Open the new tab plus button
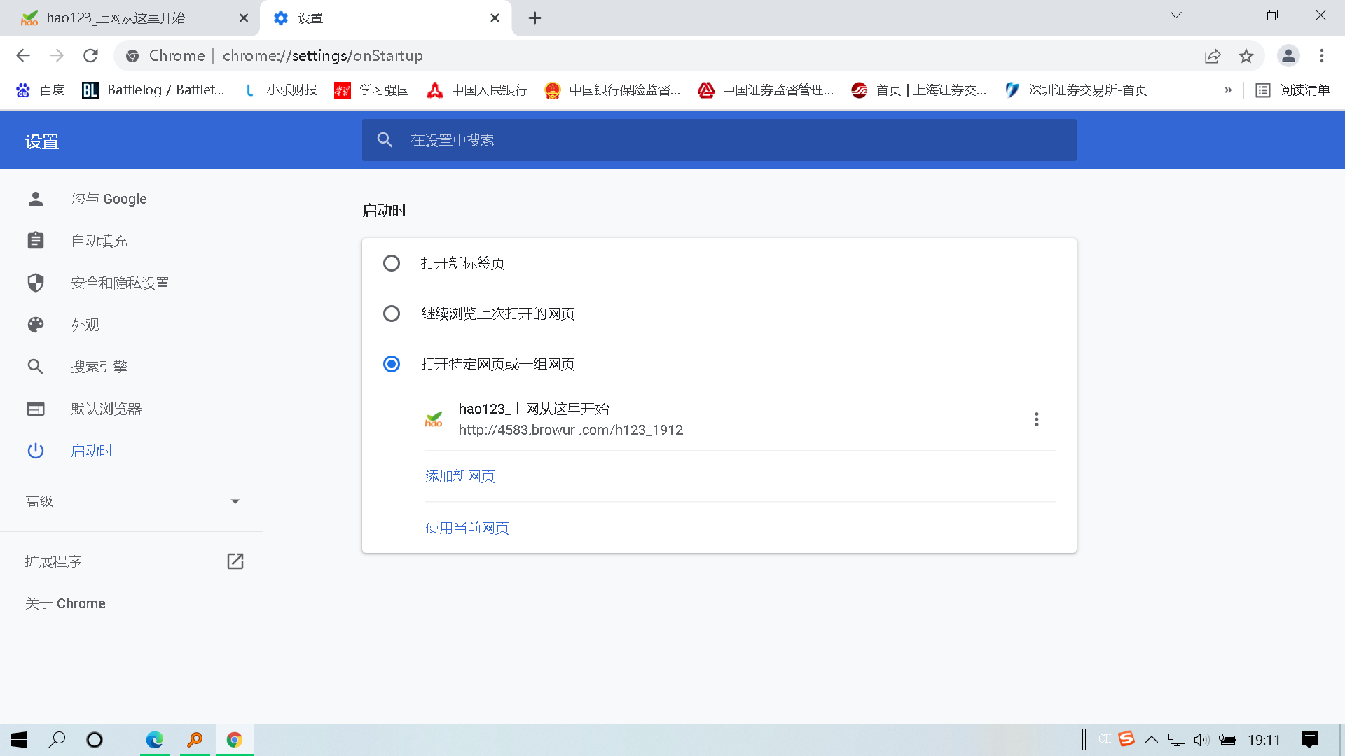Image resolution: width=1345 pixels, height=756 pixels. coord(535,18)
